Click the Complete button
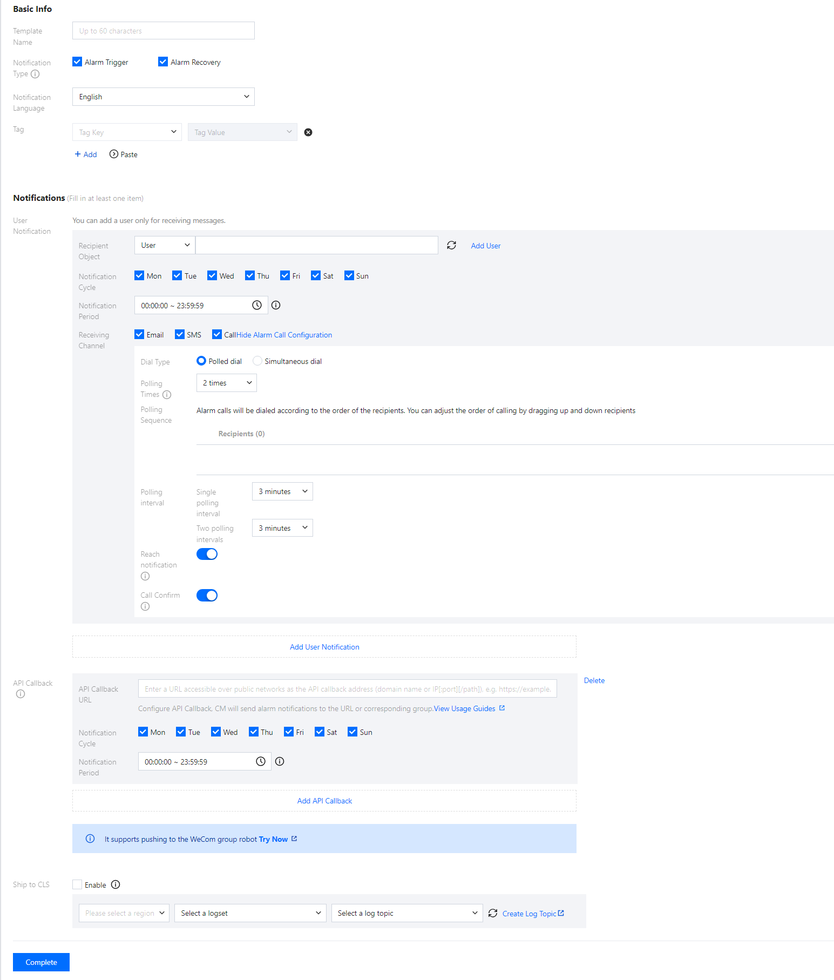Screen dimensions: 834x980 (41, 962)
